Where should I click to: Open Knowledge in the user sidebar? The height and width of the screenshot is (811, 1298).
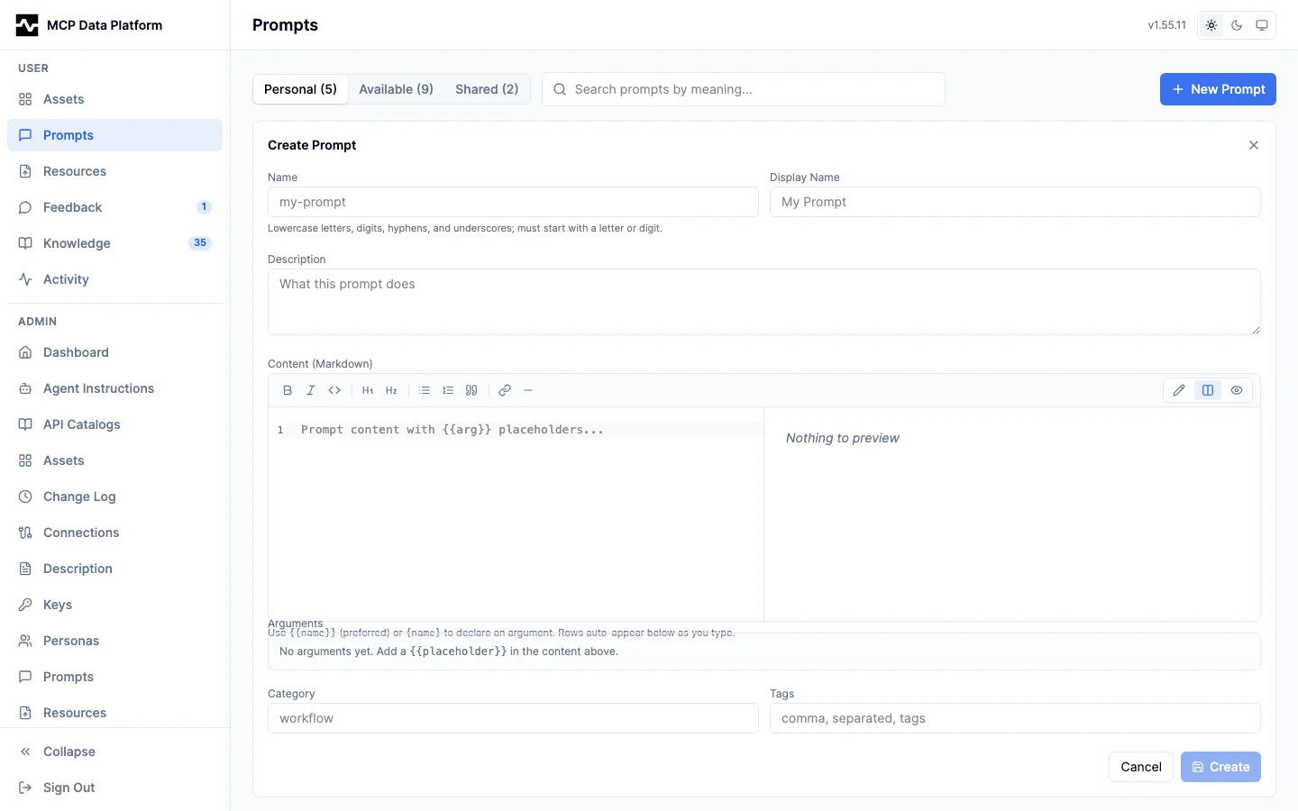(115, 243)
